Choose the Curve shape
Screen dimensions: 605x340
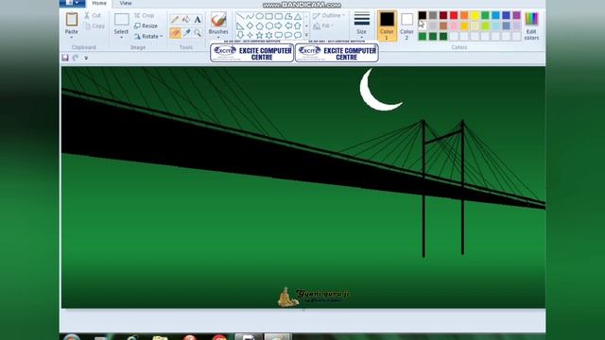pos(250,17)
